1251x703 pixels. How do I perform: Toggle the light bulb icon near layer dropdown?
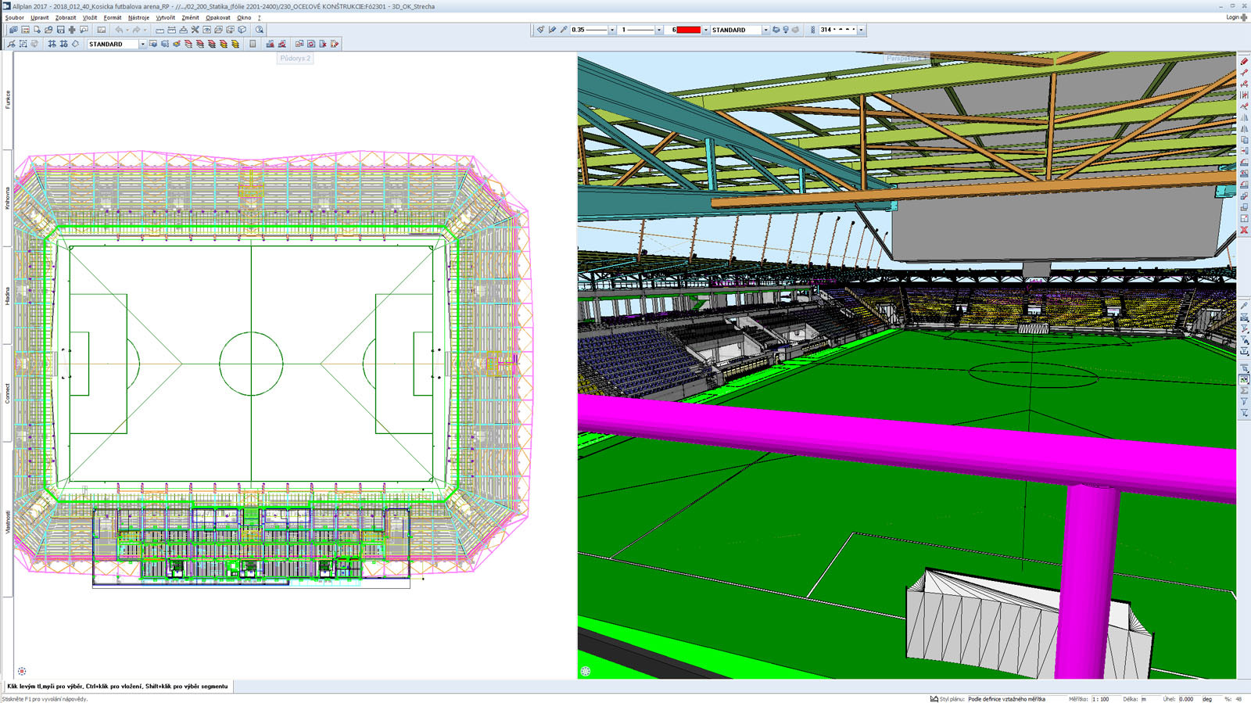[786, 30]
